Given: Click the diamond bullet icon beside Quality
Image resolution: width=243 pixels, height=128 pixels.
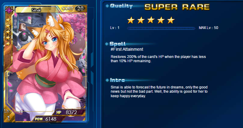Looking at the screenshot, I should (107, 6).
